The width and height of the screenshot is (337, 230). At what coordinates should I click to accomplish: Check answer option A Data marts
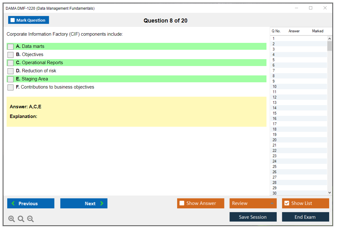pyautogui.click(x=11, y=47)
